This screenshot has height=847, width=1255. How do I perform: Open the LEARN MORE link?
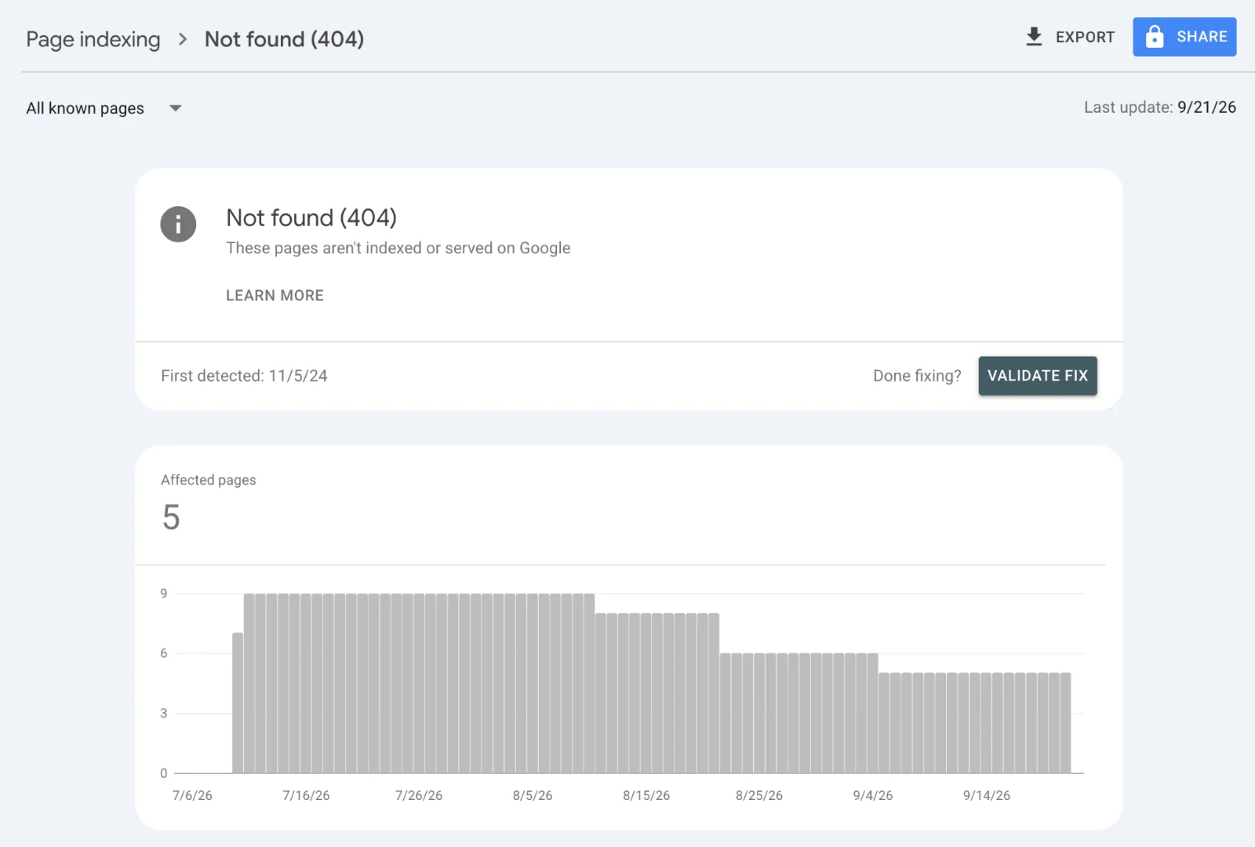pyautogui.click(x=275, y=296)
